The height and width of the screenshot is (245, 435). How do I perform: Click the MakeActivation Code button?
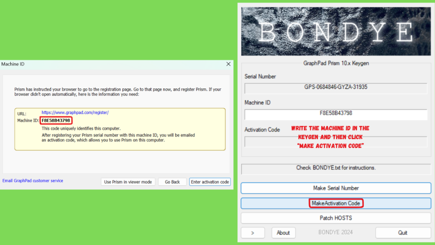pyautogui.click(x=336, y=203)
